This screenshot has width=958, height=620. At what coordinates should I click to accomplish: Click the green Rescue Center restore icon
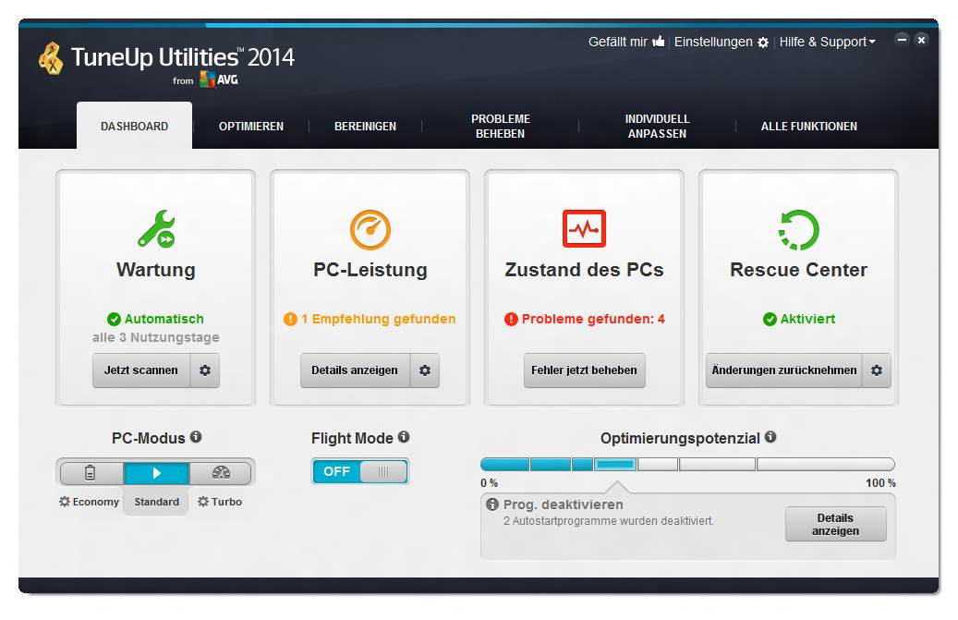tap(798, 230)
